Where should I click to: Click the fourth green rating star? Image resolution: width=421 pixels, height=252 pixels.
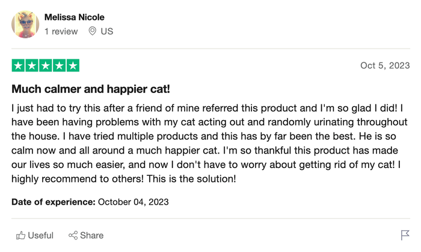59,65
